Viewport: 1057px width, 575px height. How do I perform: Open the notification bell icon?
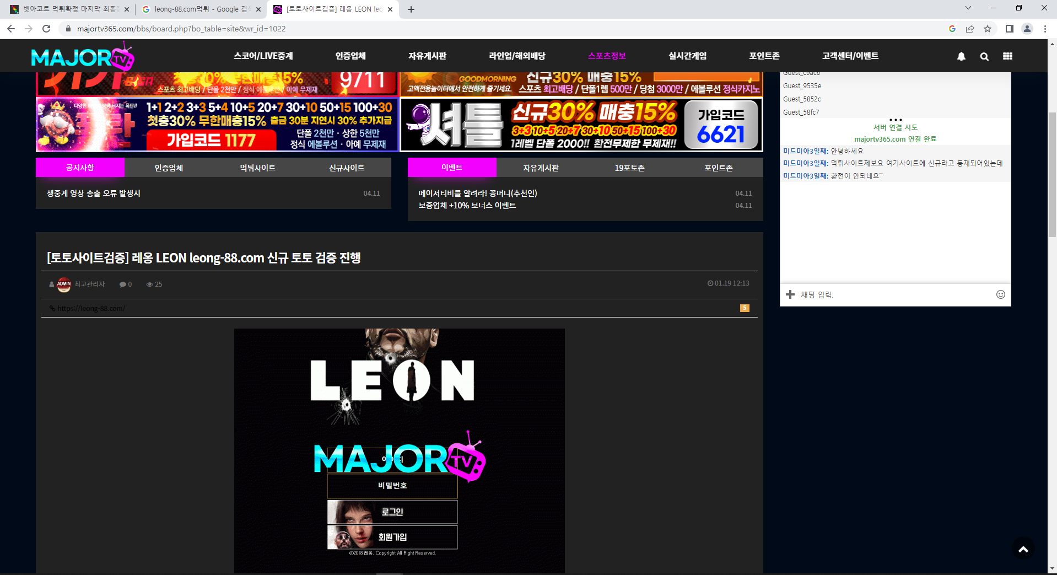[x=961, y=56]
